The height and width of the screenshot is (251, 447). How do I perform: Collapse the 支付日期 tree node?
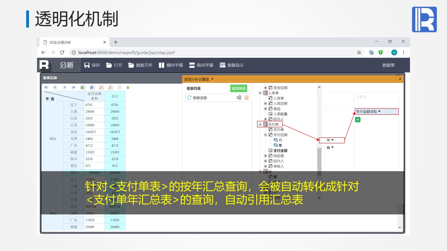(265, 135)
